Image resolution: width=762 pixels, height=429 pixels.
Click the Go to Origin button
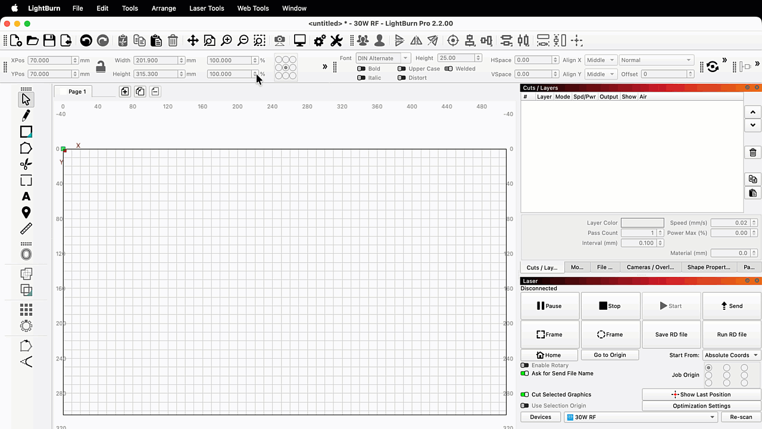click(x=610, y=355)
